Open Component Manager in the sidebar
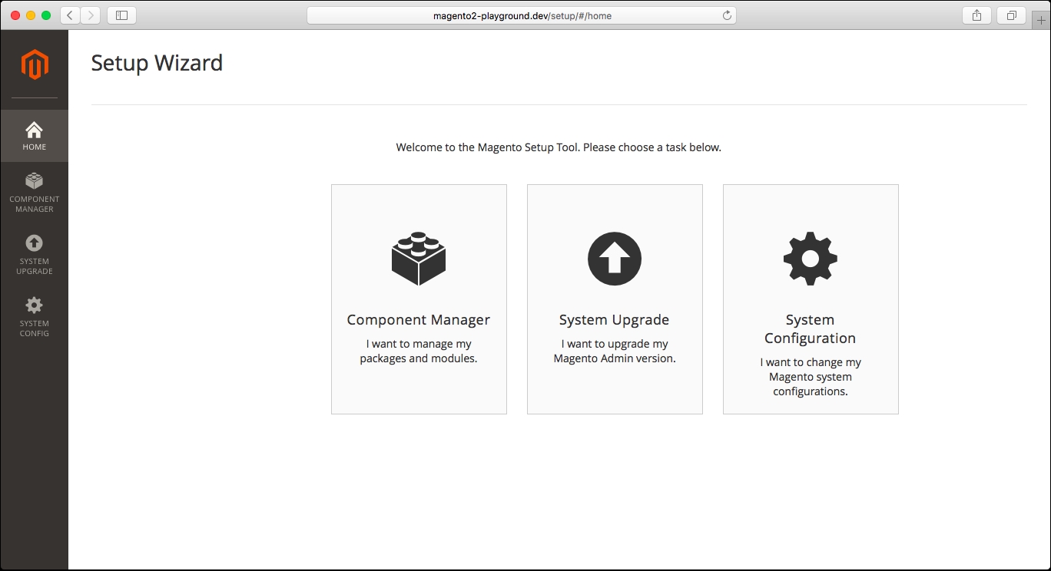Image resolution: width=1051 pixels, height=571 pixels. tap(35, 193)
